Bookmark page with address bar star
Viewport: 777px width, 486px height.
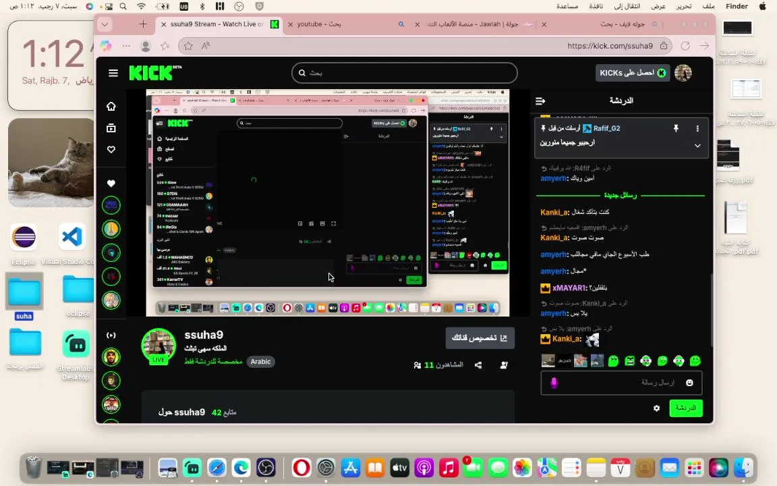[x=188, y=46]
